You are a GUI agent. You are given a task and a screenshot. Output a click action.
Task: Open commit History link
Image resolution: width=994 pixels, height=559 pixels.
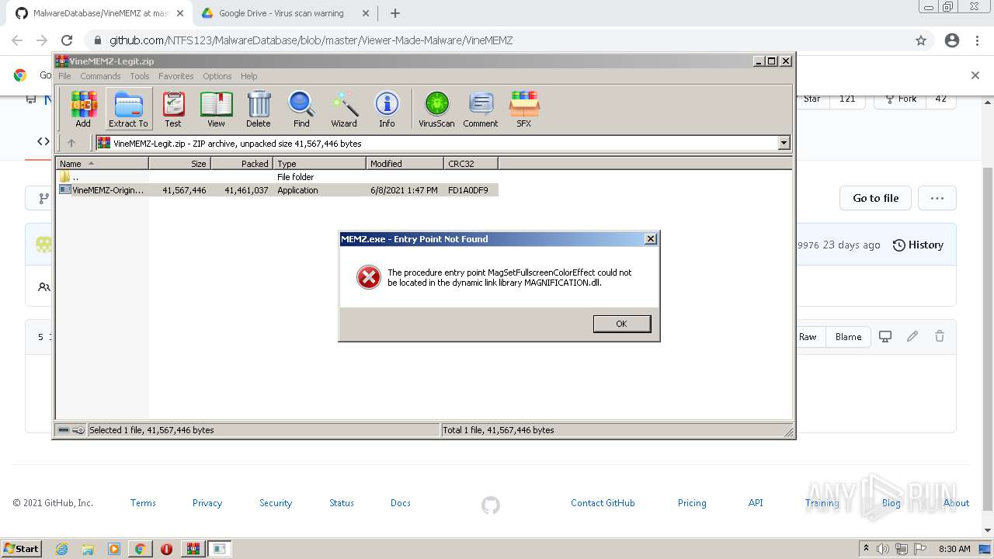pos(918,245)
